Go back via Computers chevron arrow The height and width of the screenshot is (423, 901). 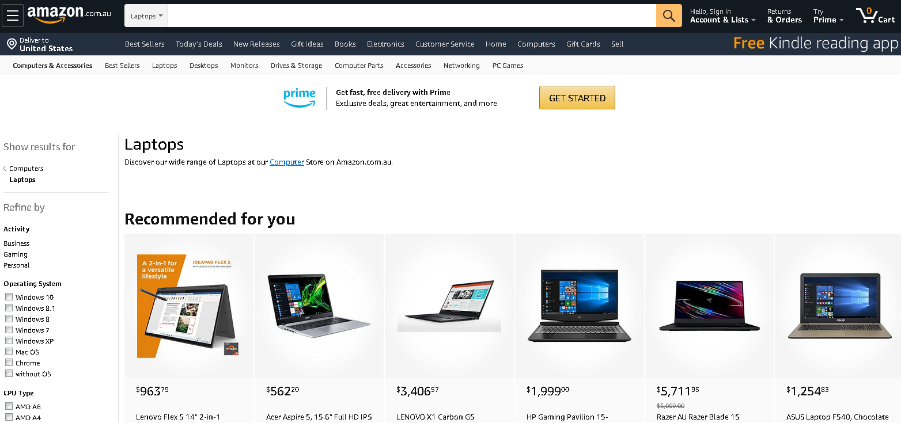point(5,169)
